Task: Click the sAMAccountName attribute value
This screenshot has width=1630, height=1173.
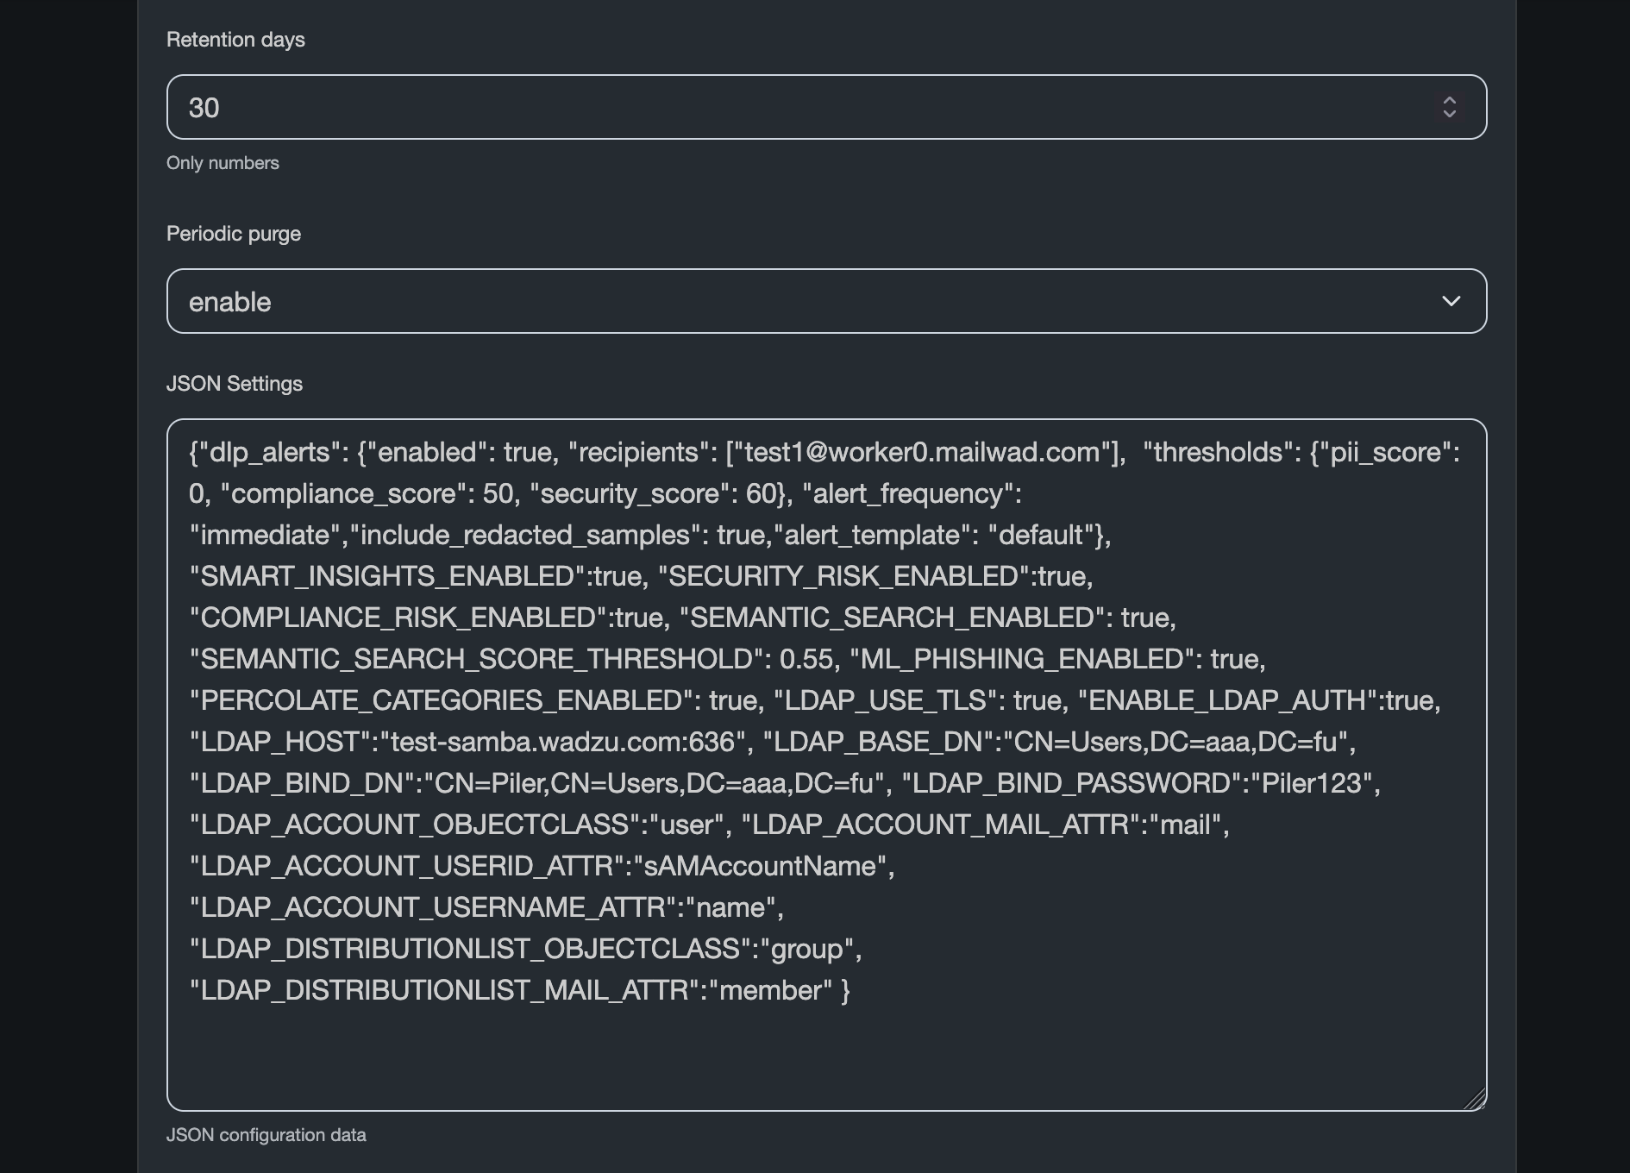Action: click(759, 866)
